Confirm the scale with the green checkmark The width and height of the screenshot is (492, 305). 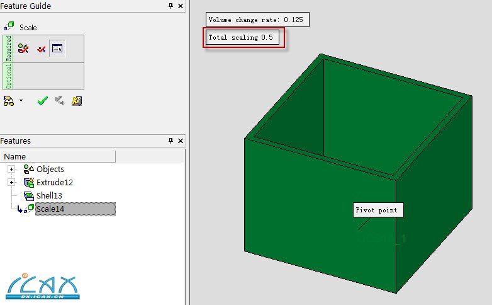[x=42, y=101]
